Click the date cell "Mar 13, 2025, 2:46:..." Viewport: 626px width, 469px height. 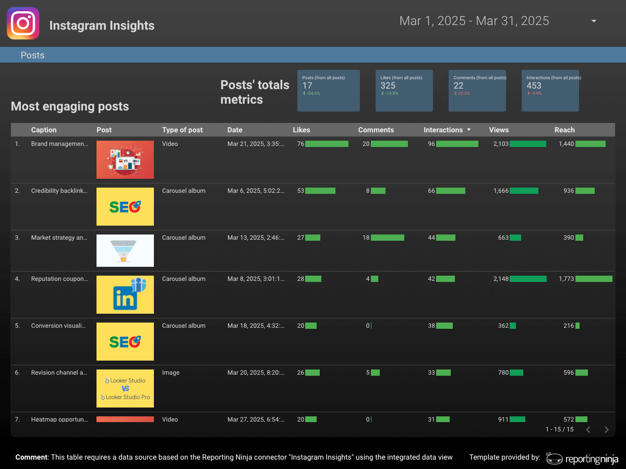[x=256, y=238]
